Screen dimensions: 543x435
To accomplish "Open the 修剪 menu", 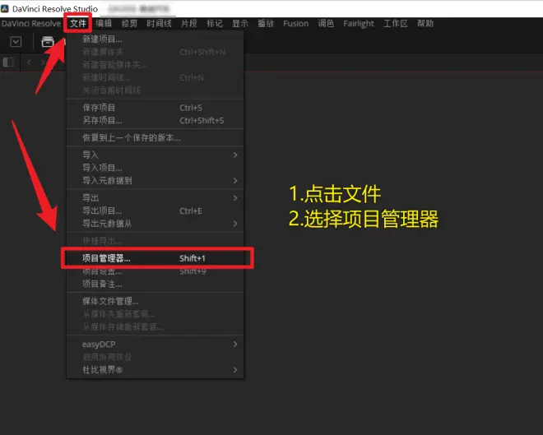I will tap(129, 24).
